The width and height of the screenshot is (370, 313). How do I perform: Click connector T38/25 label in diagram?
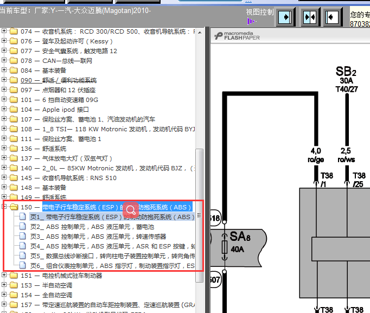click(359, 180)
